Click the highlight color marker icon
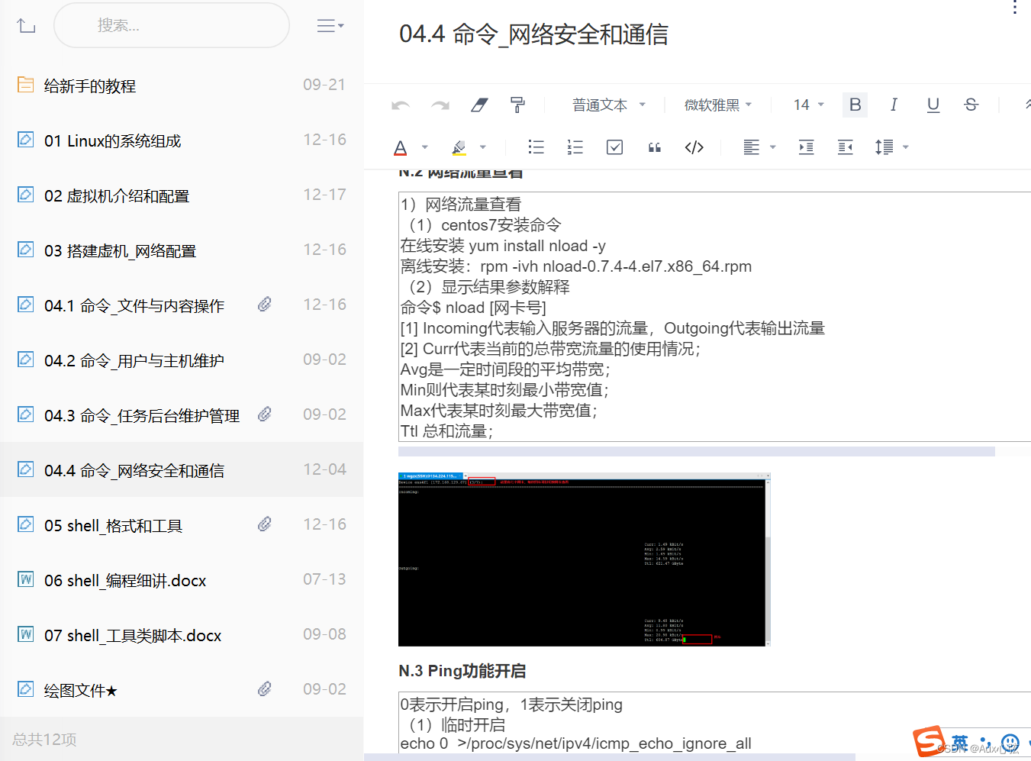 coord(459,147)
